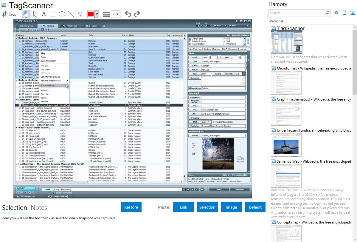Click the Link paste button
The image size is (357, 242).
click(184, 207)
